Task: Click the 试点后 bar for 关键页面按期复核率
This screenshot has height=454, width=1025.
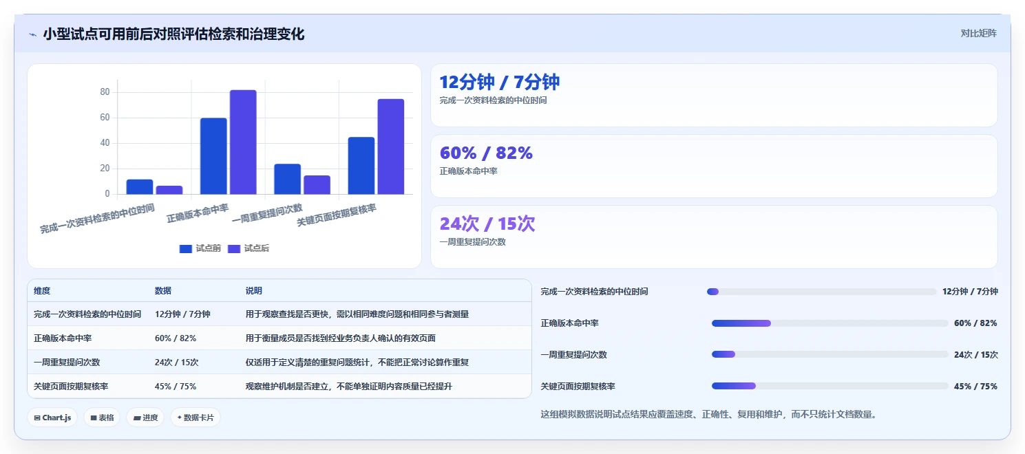Action: coord(391,147)
